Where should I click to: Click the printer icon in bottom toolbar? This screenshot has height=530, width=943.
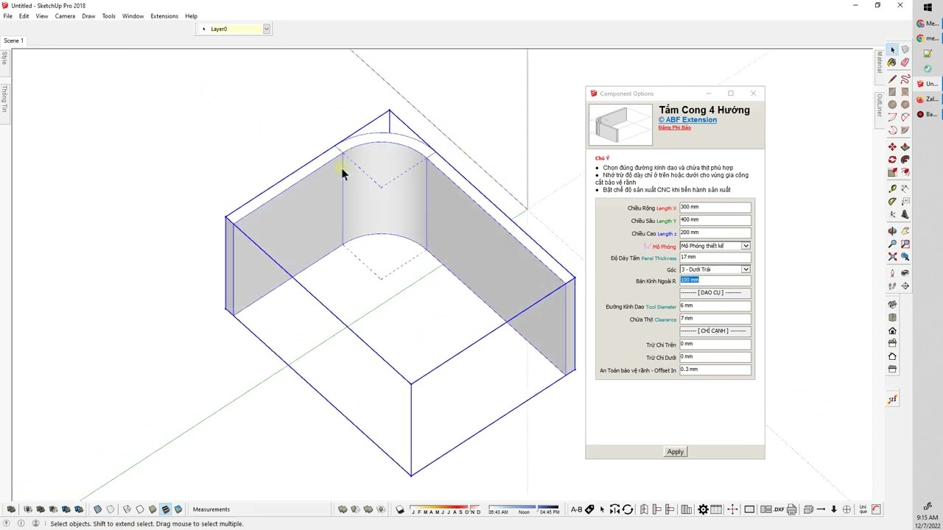[791, 509]
